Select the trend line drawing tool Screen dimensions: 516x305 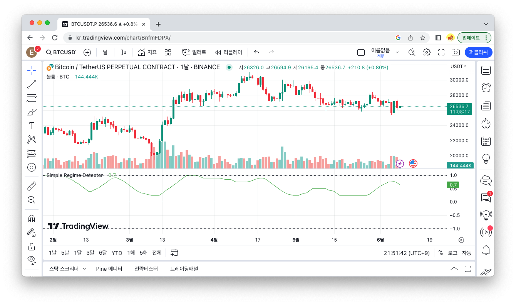tap(32, 84)
